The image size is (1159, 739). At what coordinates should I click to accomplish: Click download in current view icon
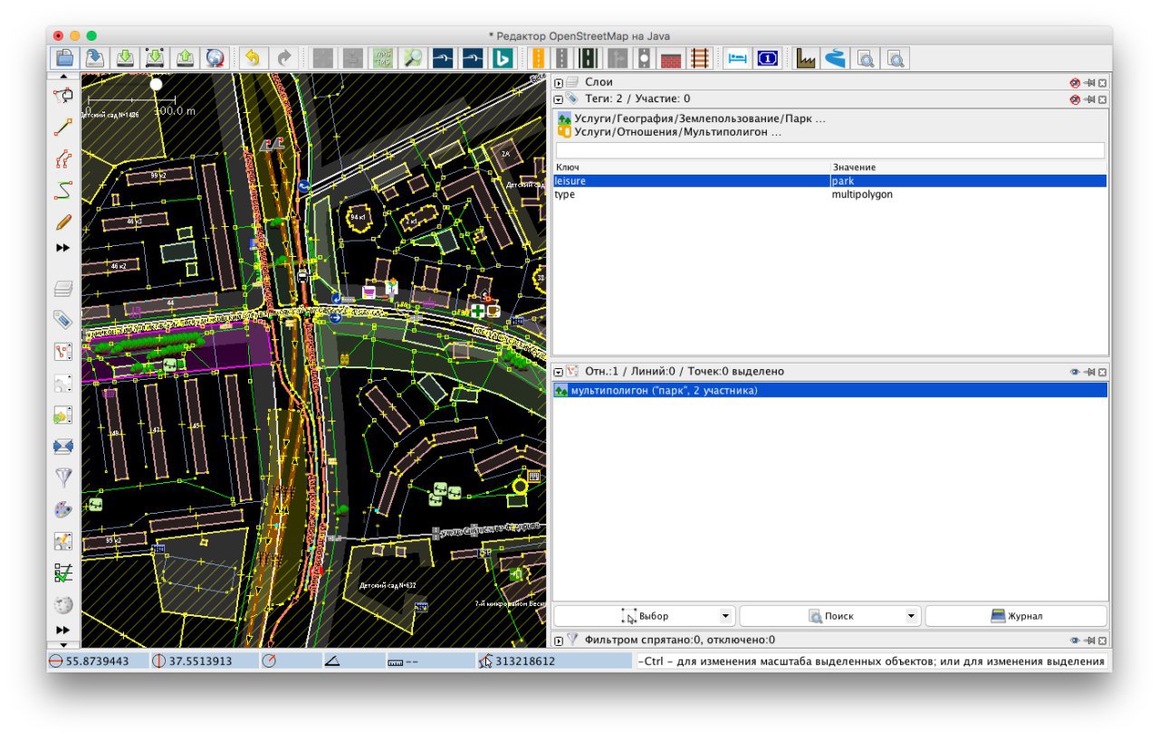[155, 58]
